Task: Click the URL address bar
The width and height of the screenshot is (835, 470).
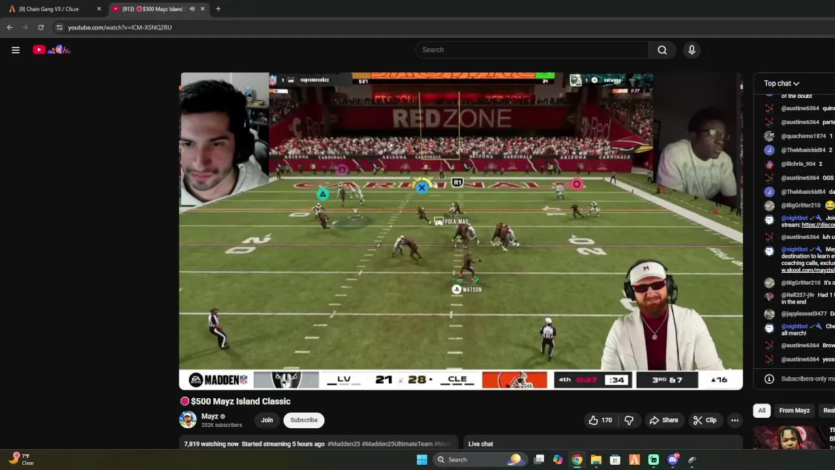Action: pos(444,27)
